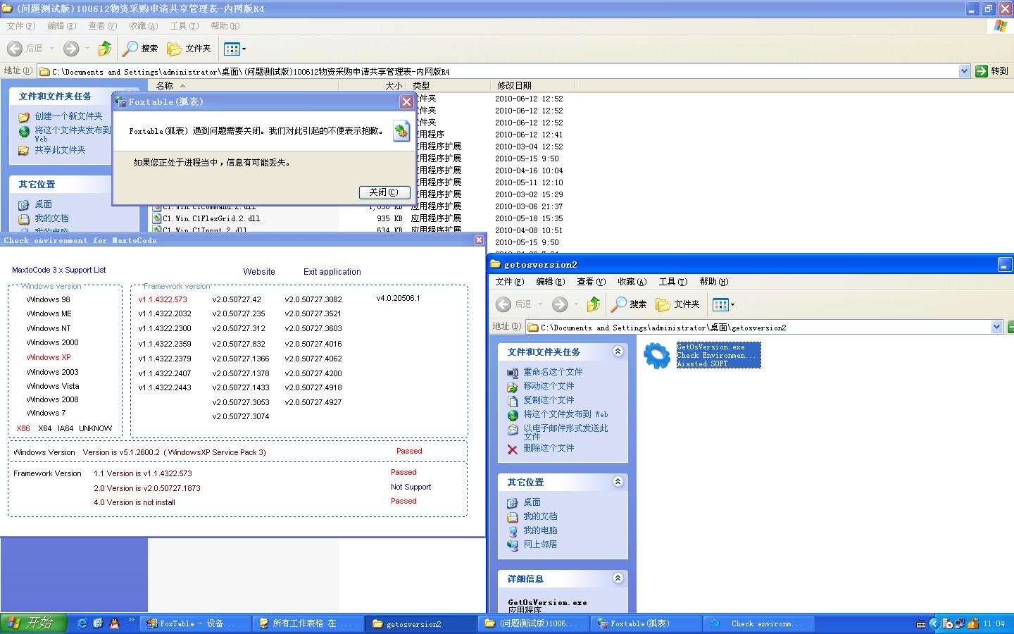Click the 移动这个文件 task icon
1014x634 pixels.
[x=513, y=387]
